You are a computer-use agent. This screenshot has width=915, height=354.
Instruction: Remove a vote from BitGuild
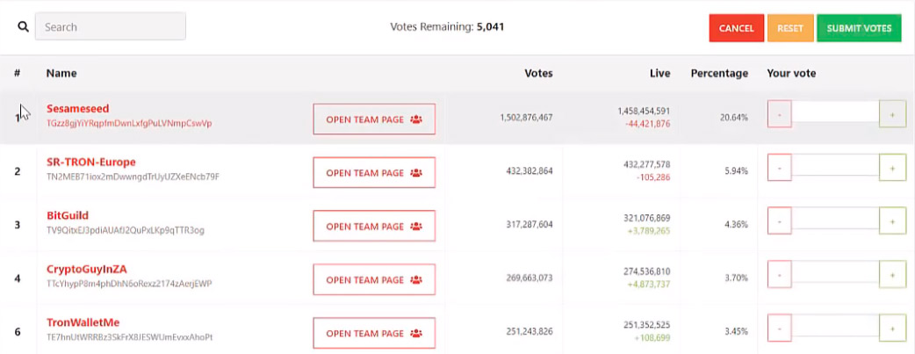pos(780,222)
